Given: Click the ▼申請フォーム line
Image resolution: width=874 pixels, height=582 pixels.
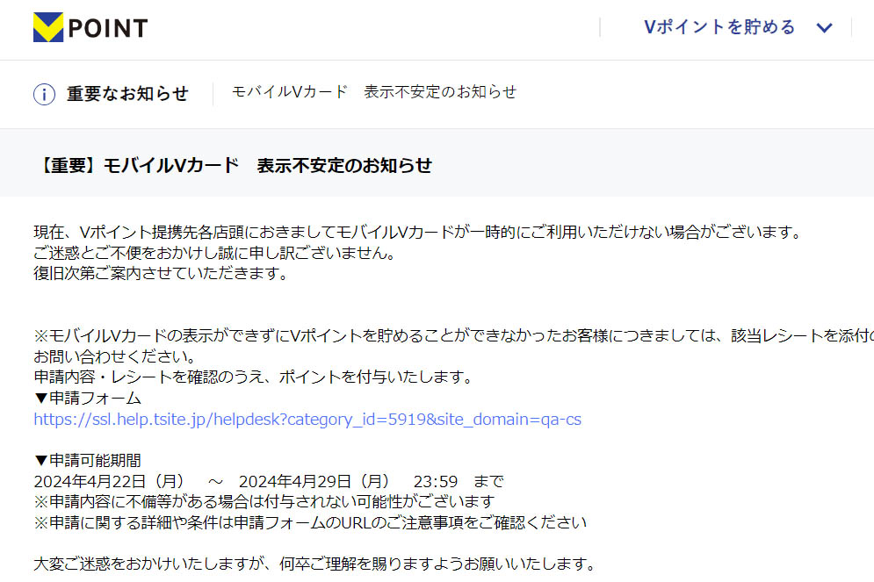Looking at the screenshot, I should [x=88, y=399].
